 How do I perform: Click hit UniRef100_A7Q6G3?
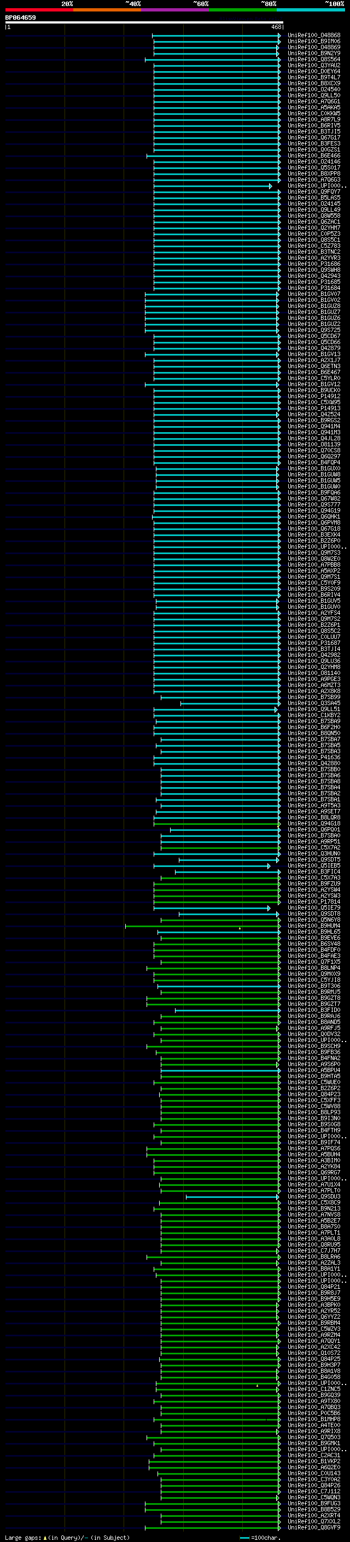(x=314, y=179)
